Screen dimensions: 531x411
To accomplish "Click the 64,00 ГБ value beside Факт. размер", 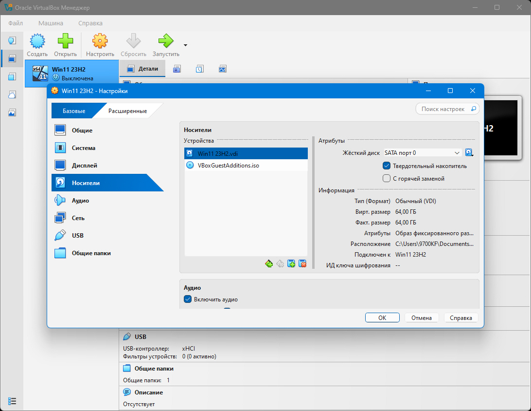I will (406, 223).
